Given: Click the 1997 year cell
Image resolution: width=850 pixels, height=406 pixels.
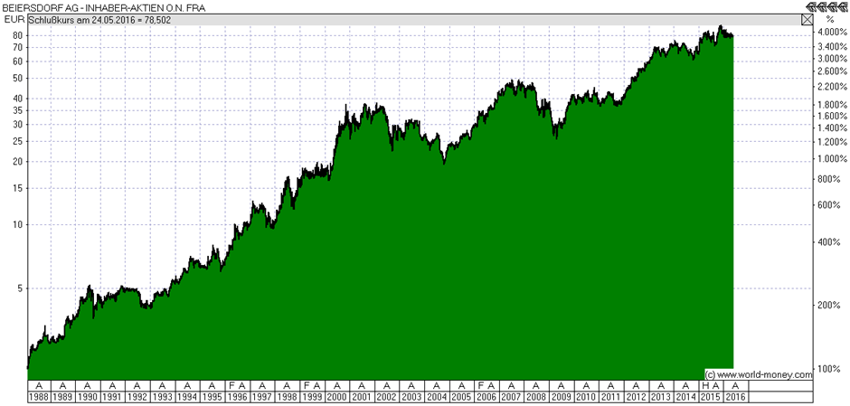Looking at the screenshot, I should point(262,397).
